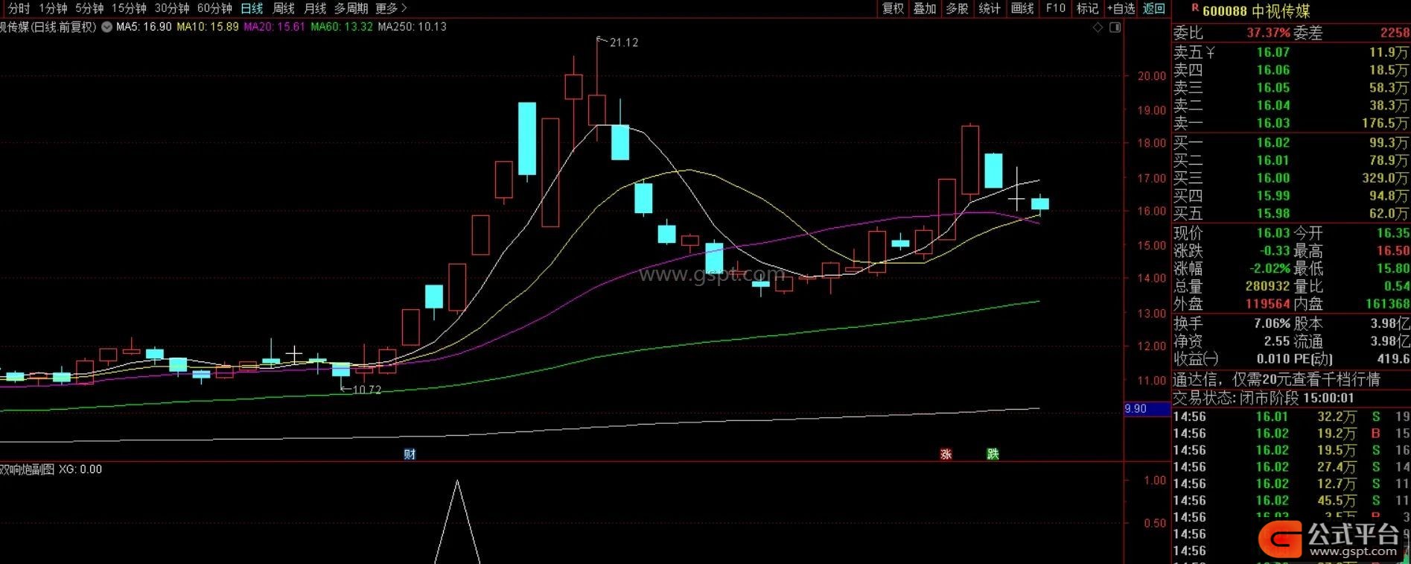The image size is (1411, 564).
Task: Click the 委比 value 37.37%
Action: pyautogui.click(x=1268, y=33)
